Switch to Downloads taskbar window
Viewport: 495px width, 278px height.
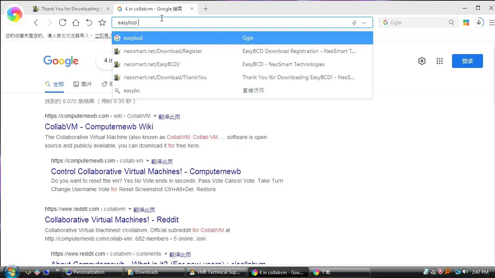(154, 272)
